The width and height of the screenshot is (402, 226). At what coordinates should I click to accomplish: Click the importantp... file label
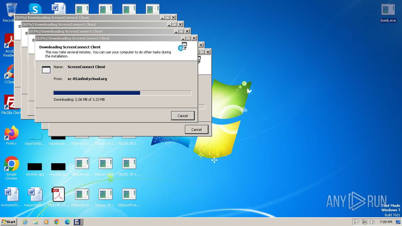35,143
